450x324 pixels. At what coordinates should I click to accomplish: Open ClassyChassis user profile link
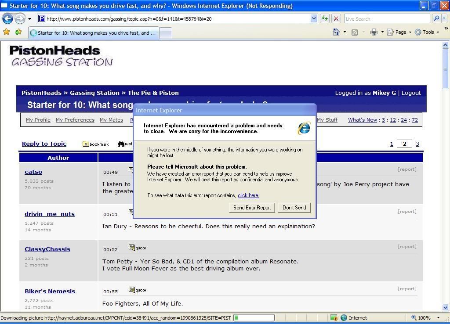click(x=47, y=249)
